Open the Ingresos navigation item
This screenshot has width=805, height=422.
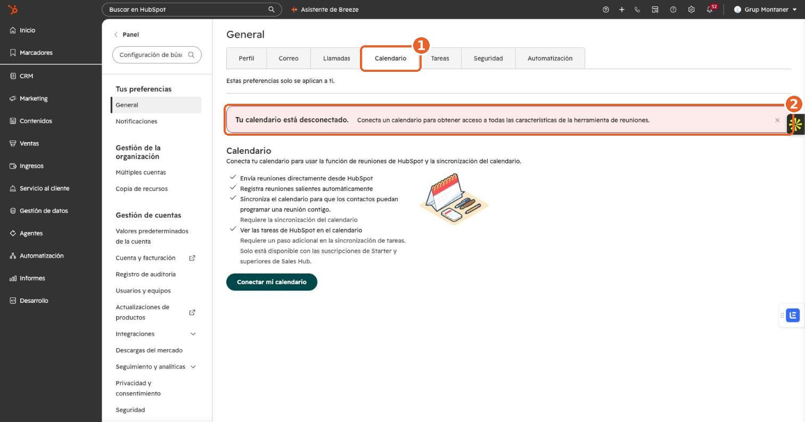[x=27, y=166]
